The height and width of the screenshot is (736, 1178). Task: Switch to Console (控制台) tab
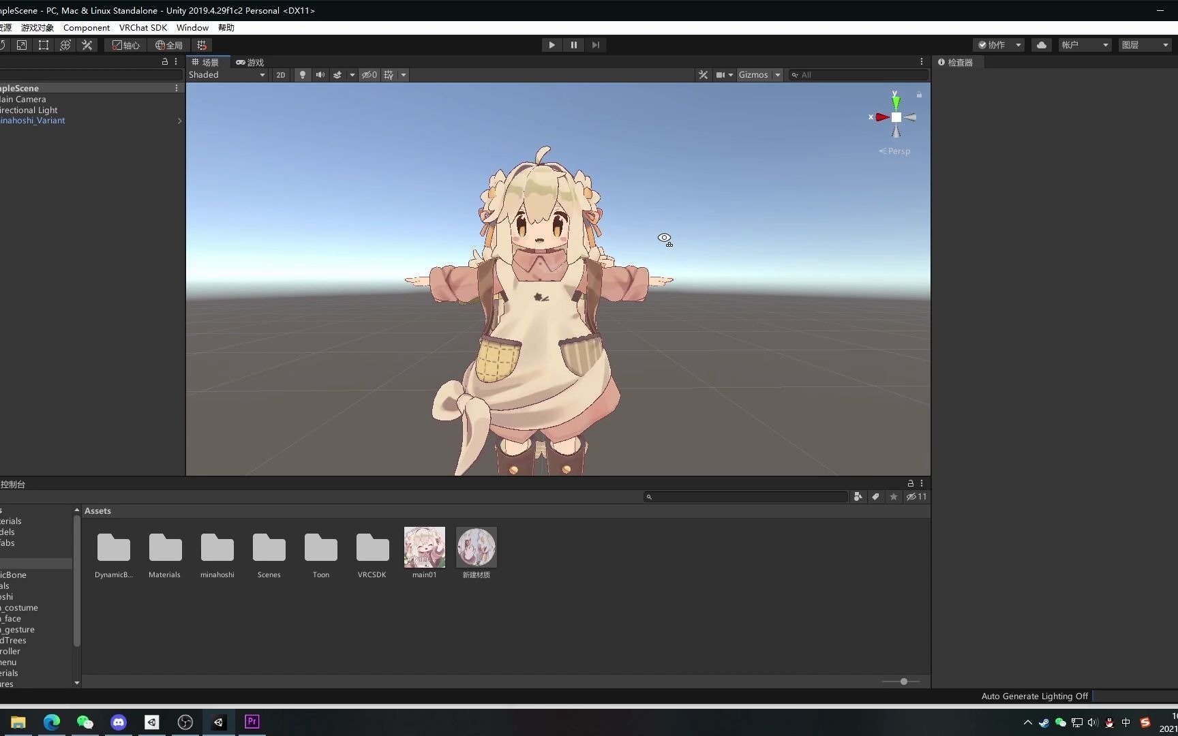coord(13,485)
